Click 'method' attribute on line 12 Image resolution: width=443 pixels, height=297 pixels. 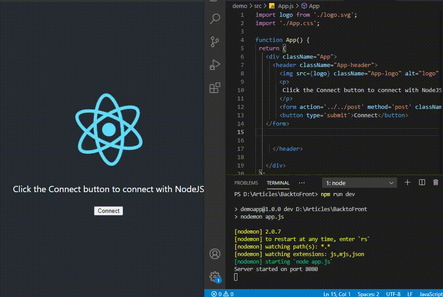pyautogui.click(x=377, y=107)
